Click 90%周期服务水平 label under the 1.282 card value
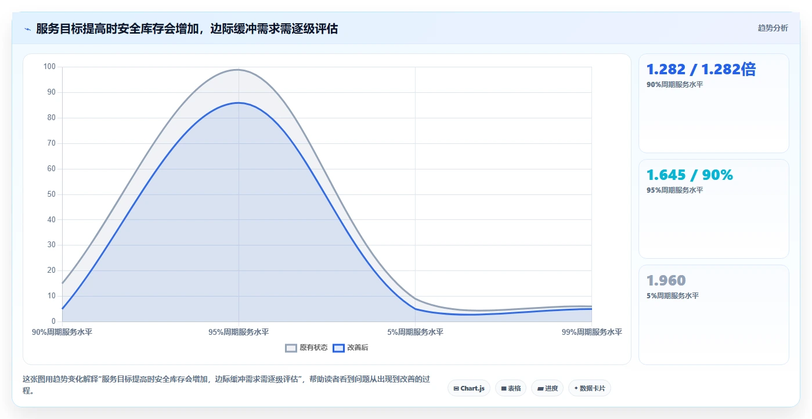 [674, 85]
